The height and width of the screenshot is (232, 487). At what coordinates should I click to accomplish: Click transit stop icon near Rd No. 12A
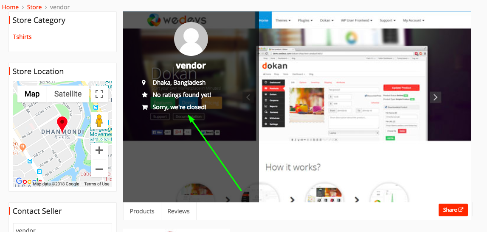pyautogui.click(x=96, y=108)
